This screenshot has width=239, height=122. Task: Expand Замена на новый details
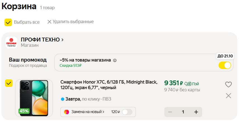88,112
